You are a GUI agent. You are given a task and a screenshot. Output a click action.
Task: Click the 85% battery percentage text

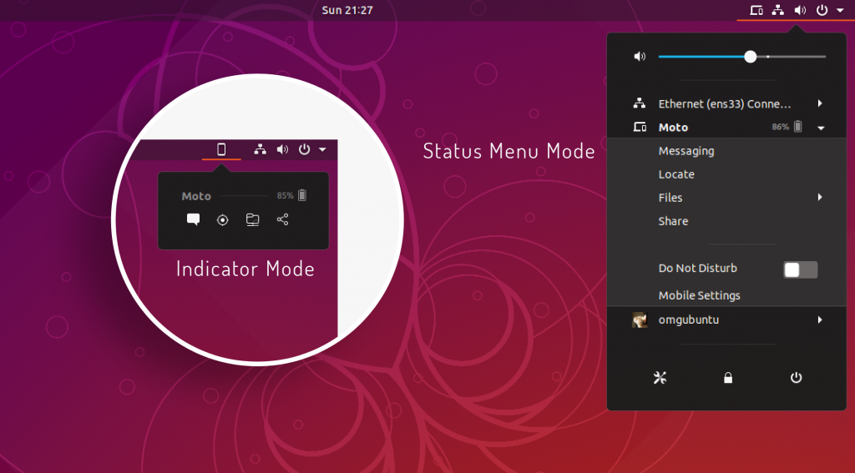[x=286, y=195]
